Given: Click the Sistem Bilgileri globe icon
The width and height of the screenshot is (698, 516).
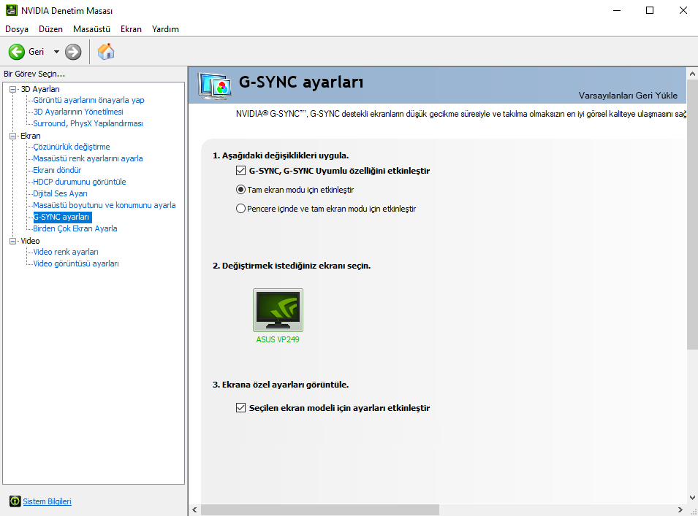Looking at the screenshot, I should click(x=16, y=501).
